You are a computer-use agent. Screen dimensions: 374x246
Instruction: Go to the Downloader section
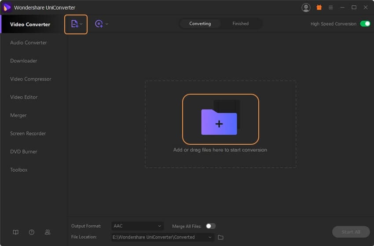click(24, 61)
